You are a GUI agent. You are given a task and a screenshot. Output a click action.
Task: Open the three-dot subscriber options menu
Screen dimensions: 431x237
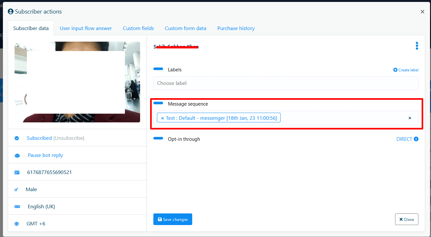[417, 46]
